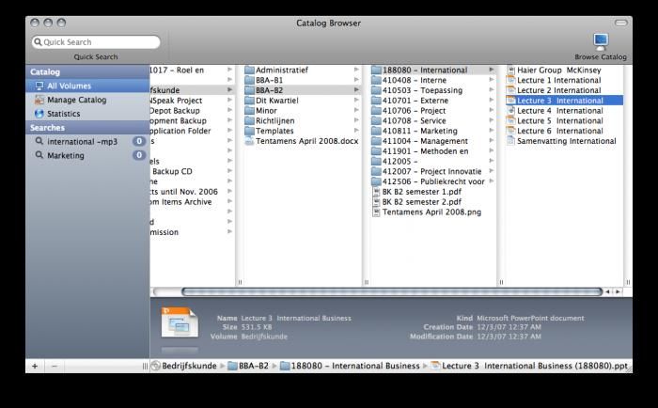Screen dimensions: 658x408
Task: Click the BK B2 semester 1.pdf file icon
Action: point(376,192)
